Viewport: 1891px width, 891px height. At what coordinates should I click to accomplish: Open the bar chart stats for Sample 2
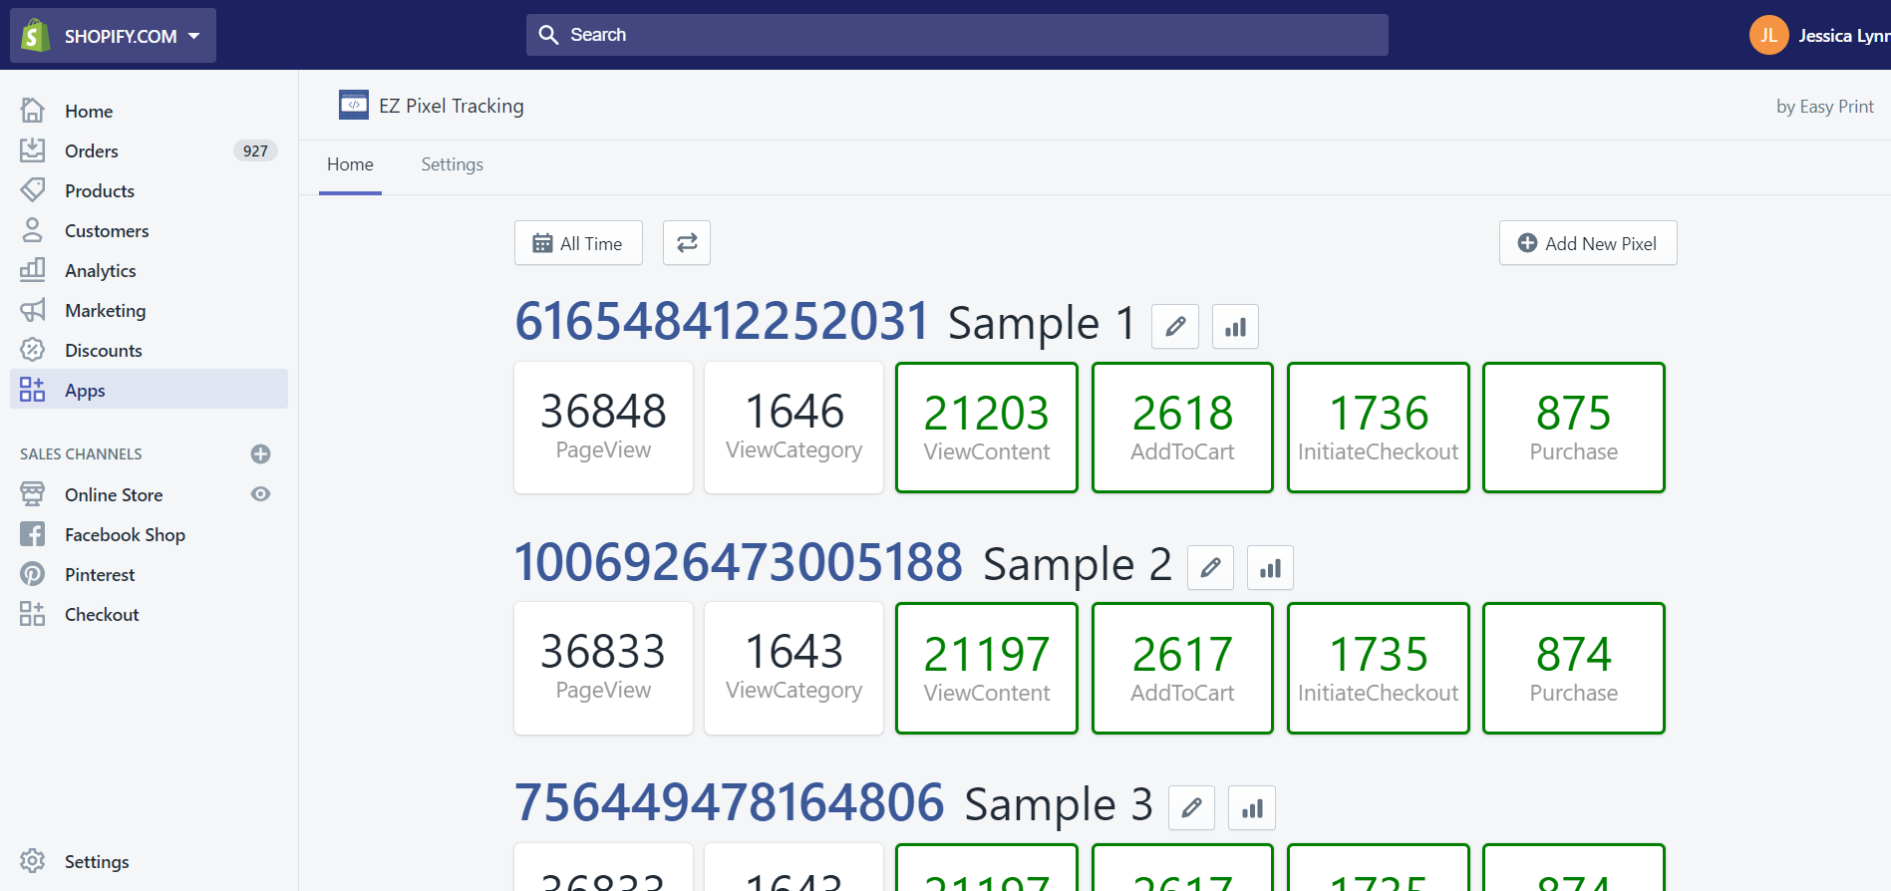[x=1270, y=568]
